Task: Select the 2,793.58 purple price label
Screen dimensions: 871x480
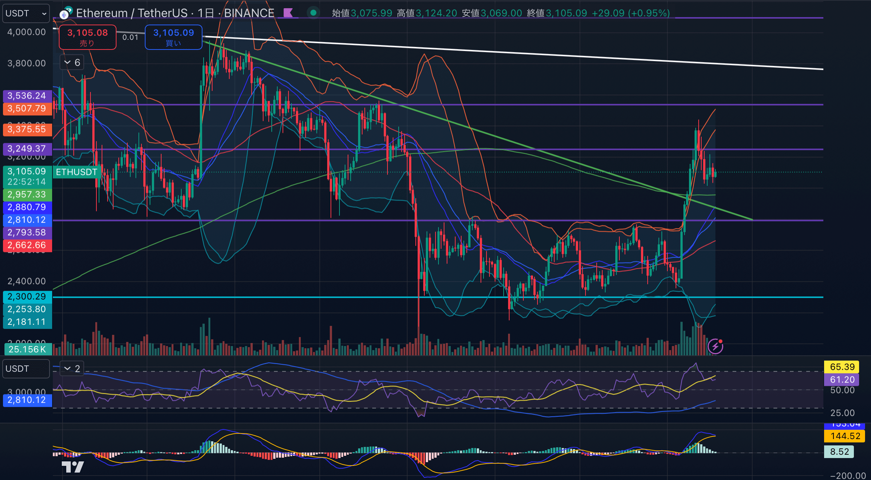Action: (x=27, y=232)
